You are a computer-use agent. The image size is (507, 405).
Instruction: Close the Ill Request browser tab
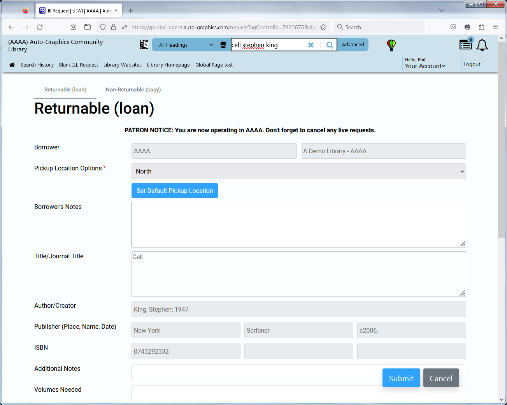pyautogui.click(x=116, y=11)
